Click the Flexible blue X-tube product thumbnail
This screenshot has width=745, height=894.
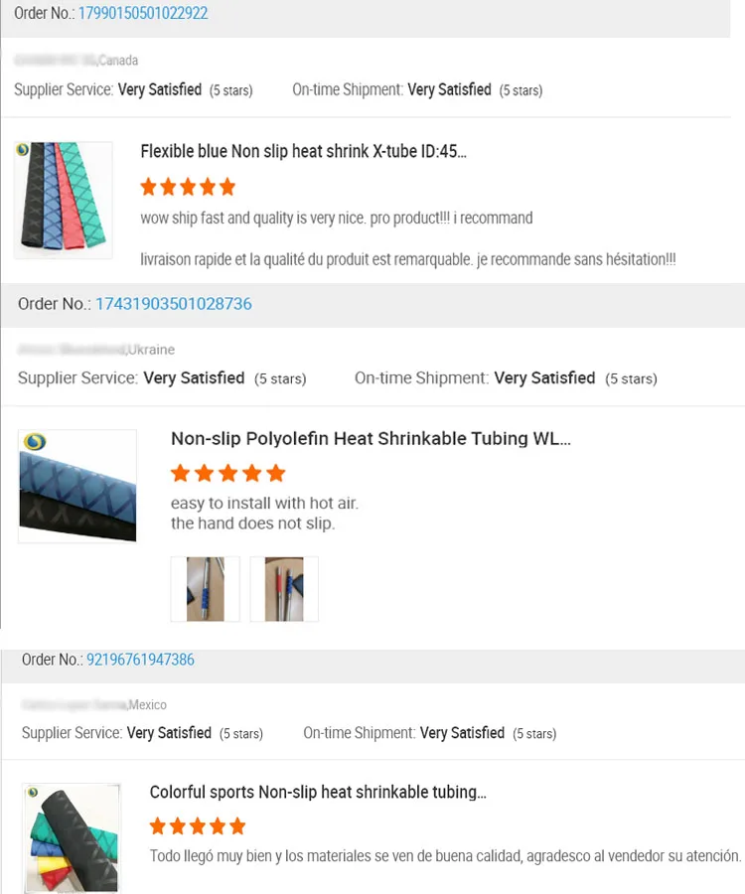click(x=63, y=200)
